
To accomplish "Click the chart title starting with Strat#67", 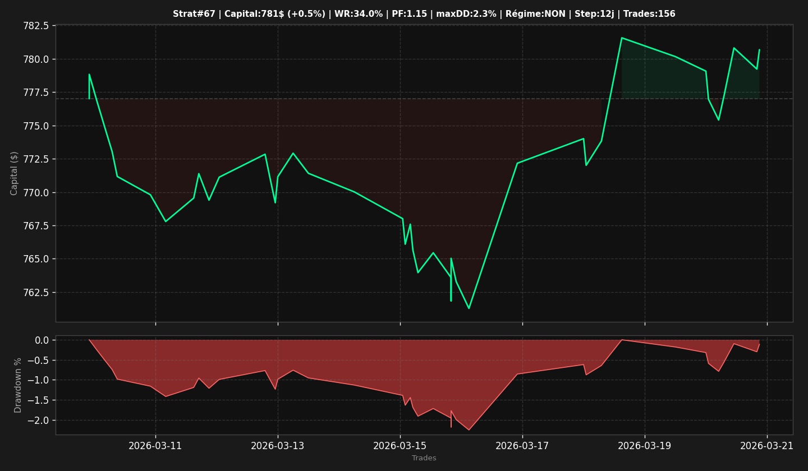I will (424, 14).
